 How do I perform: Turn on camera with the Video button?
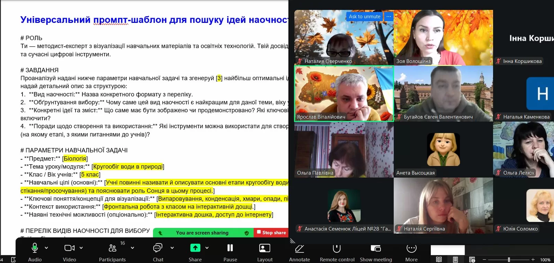click(x=69, y=251)
